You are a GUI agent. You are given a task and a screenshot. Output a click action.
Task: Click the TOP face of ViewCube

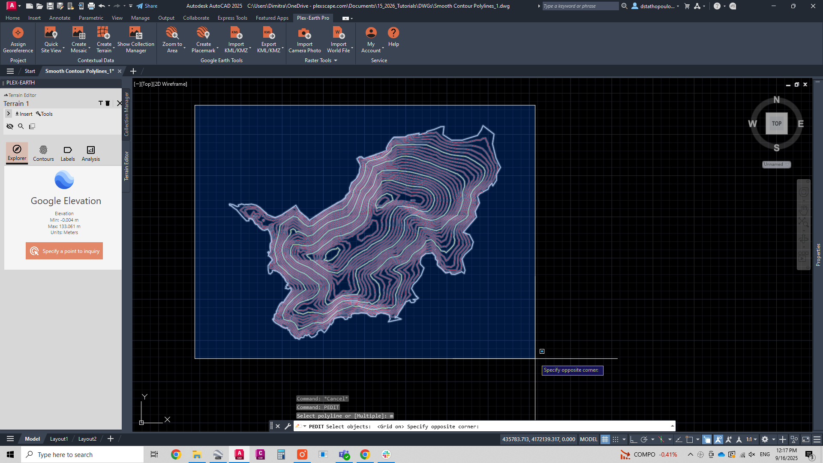click(x=777, y=123)
